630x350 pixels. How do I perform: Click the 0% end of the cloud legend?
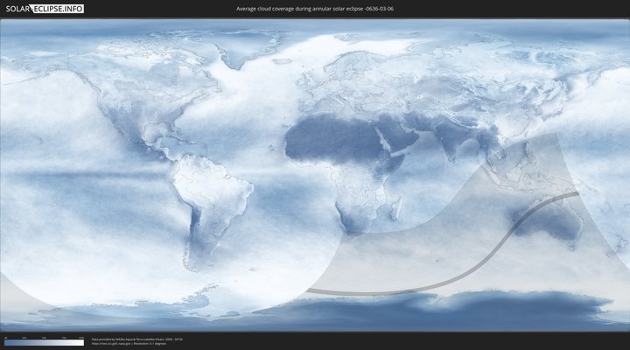[x=5, y=343]
